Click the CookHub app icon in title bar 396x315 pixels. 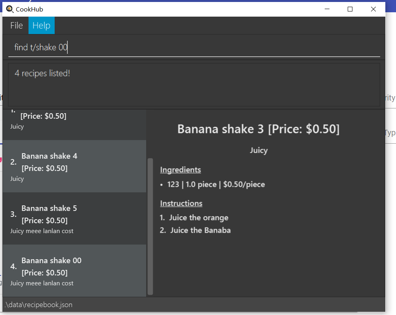[x=10, y=9]
